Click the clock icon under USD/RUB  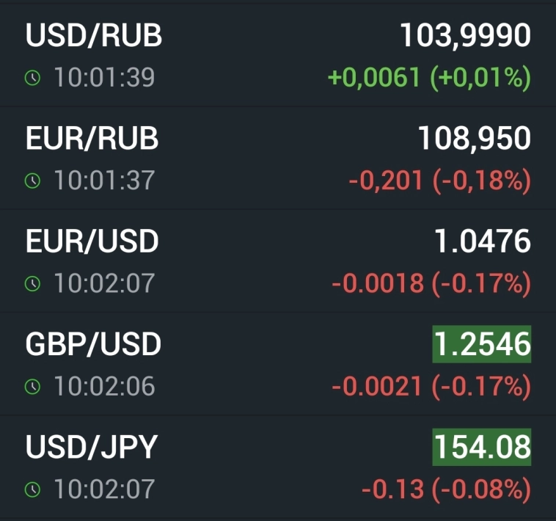pos(32,78)
